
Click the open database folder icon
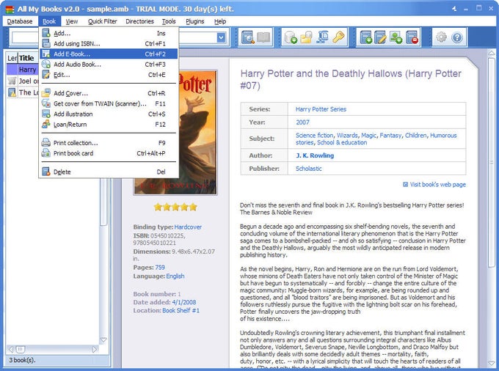[x=307, y=37]
